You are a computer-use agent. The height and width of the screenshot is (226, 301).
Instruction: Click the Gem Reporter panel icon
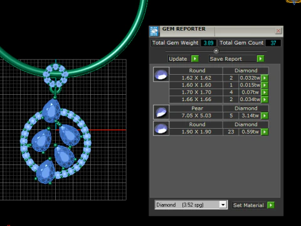coord(154,31)
